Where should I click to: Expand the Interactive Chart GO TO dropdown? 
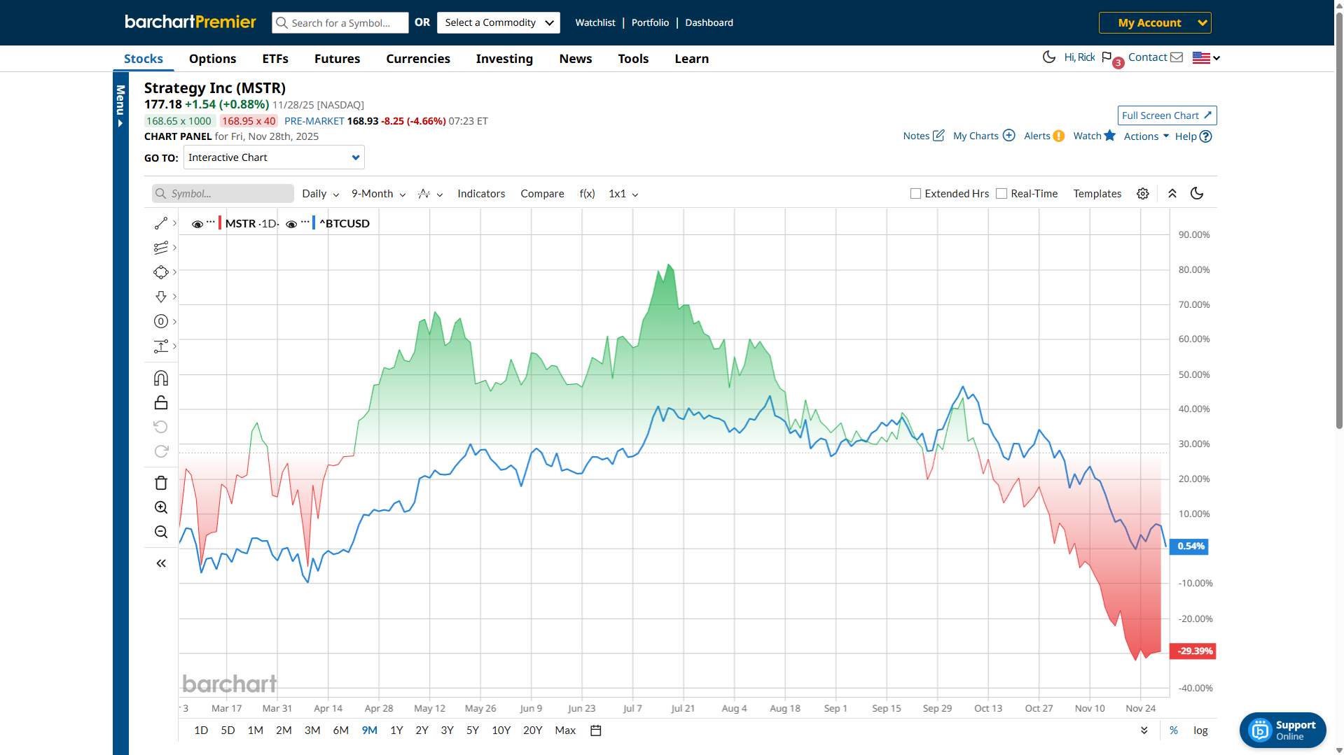click(273, 157)
